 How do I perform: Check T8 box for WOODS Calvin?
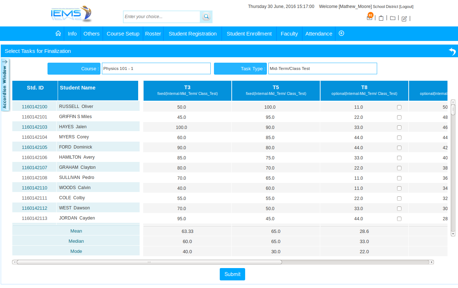[399, 188]
